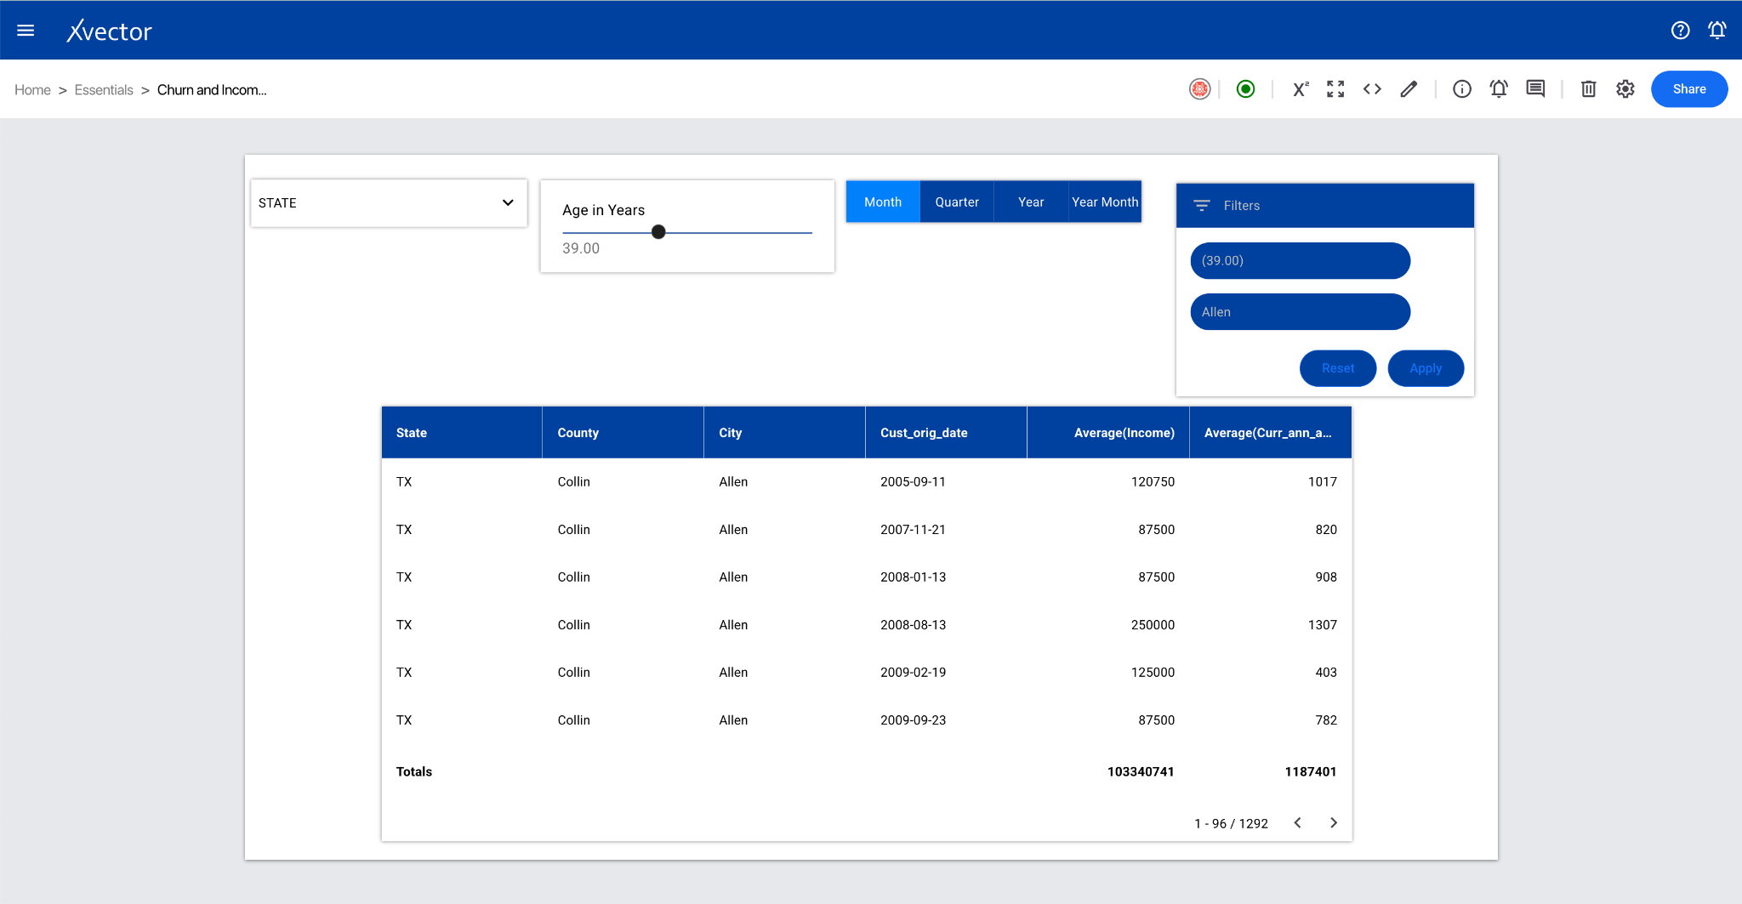This screenshot has width=1742, height=904.
Task: Click date cell 2008-01-13
Action: click(913, 577)
